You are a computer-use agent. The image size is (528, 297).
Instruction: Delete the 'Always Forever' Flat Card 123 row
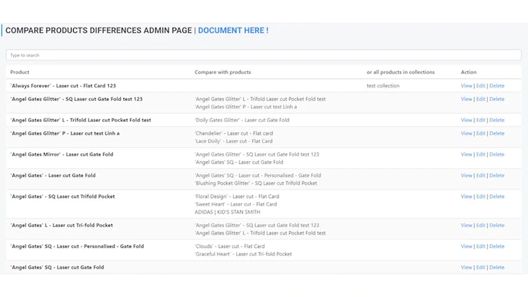[x=497, y=86]
